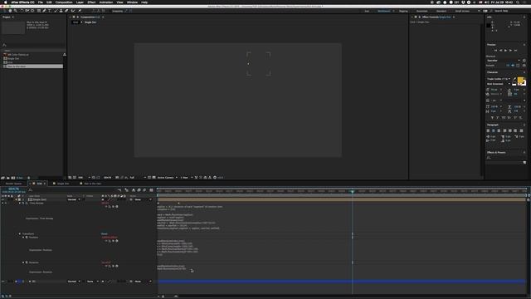Open the Character panel menu
This screenshot has width=531, height=299.
tap(524, 72)
